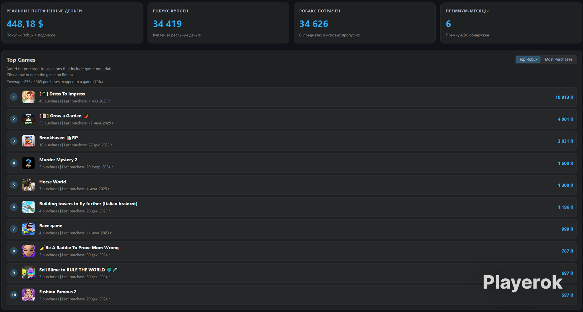Click Sell Slime to RULE THE WORLD title
Image resolution: width=583 pixels, height=312 pixels.
[78, 270]
